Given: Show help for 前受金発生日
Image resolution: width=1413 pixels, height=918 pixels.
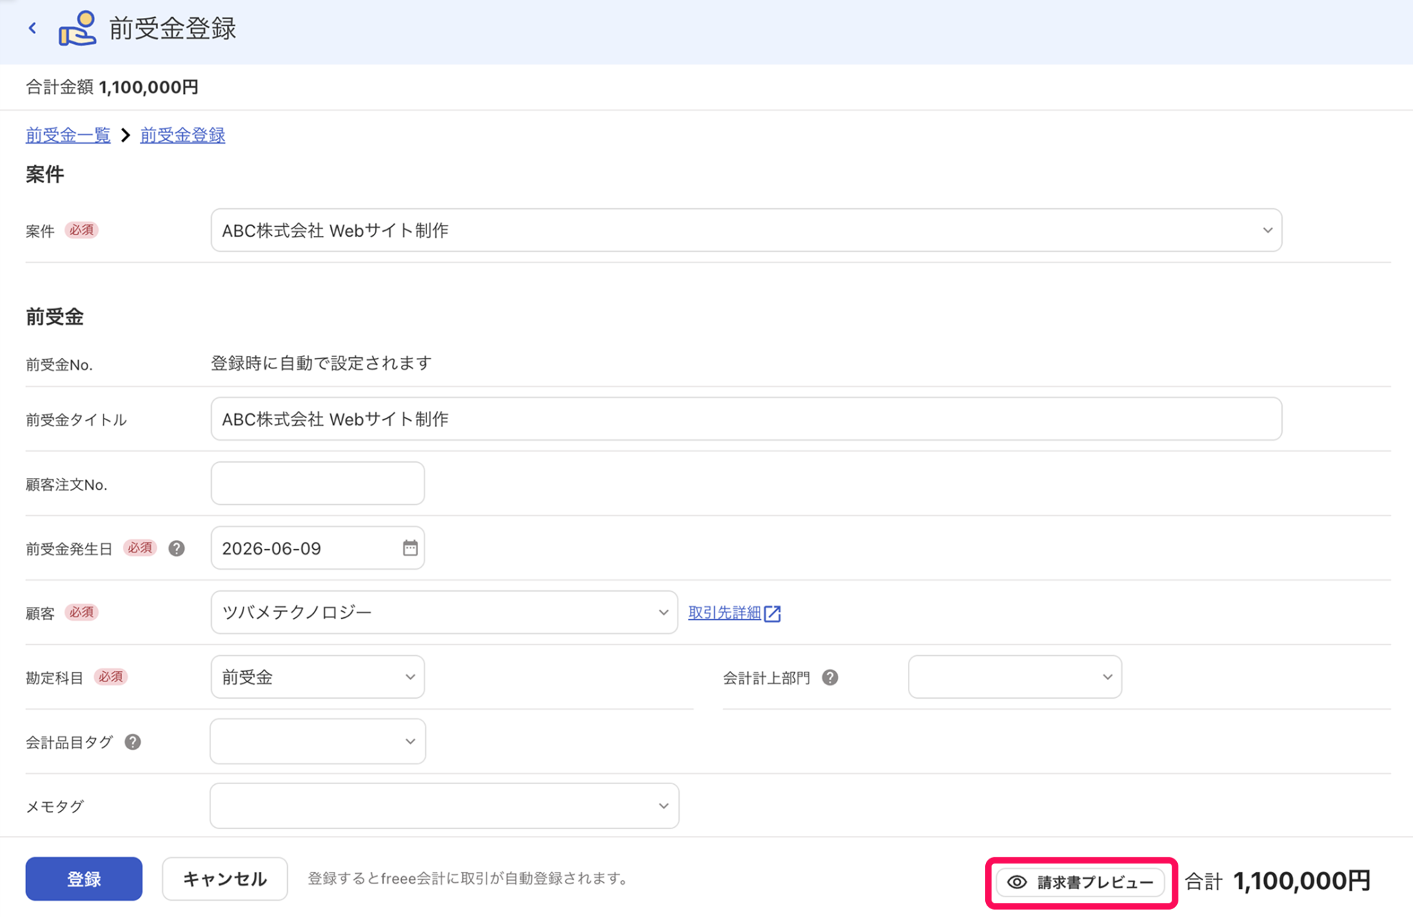Looking at the screenshot, I should pyautogui.click(x=177, y=548).
